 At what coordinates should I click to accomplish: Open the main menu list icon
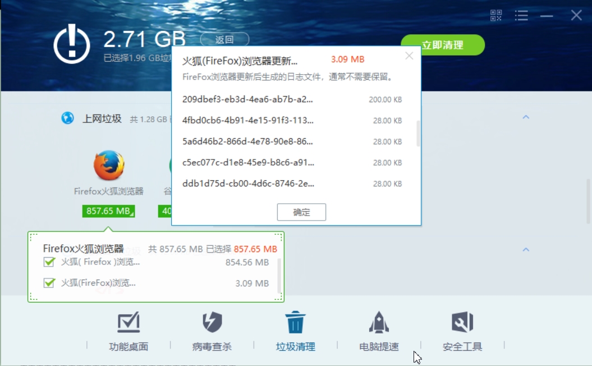[x=521, y=16]
